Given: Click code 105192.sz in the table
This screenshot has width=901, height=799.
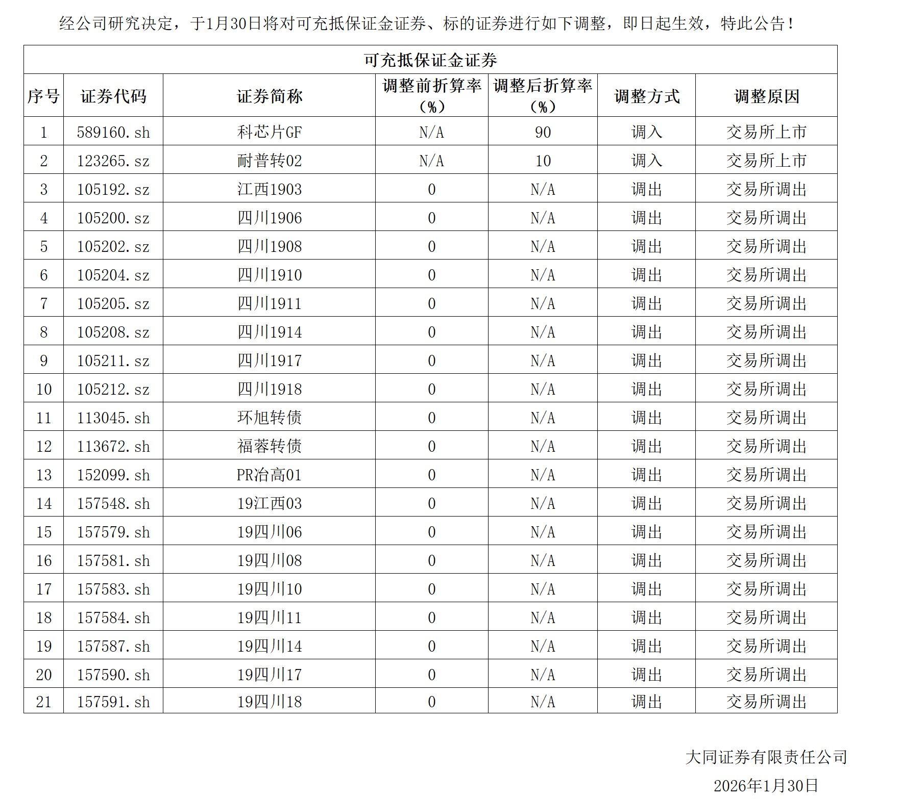Looking at the screenshot, I should [x=113, y=189].
